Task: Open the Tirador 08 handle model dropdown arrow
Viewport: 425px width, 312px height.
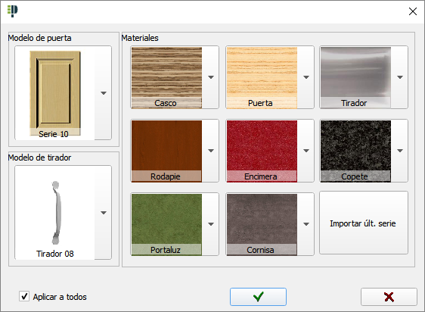Action: [x=104, y=213]
